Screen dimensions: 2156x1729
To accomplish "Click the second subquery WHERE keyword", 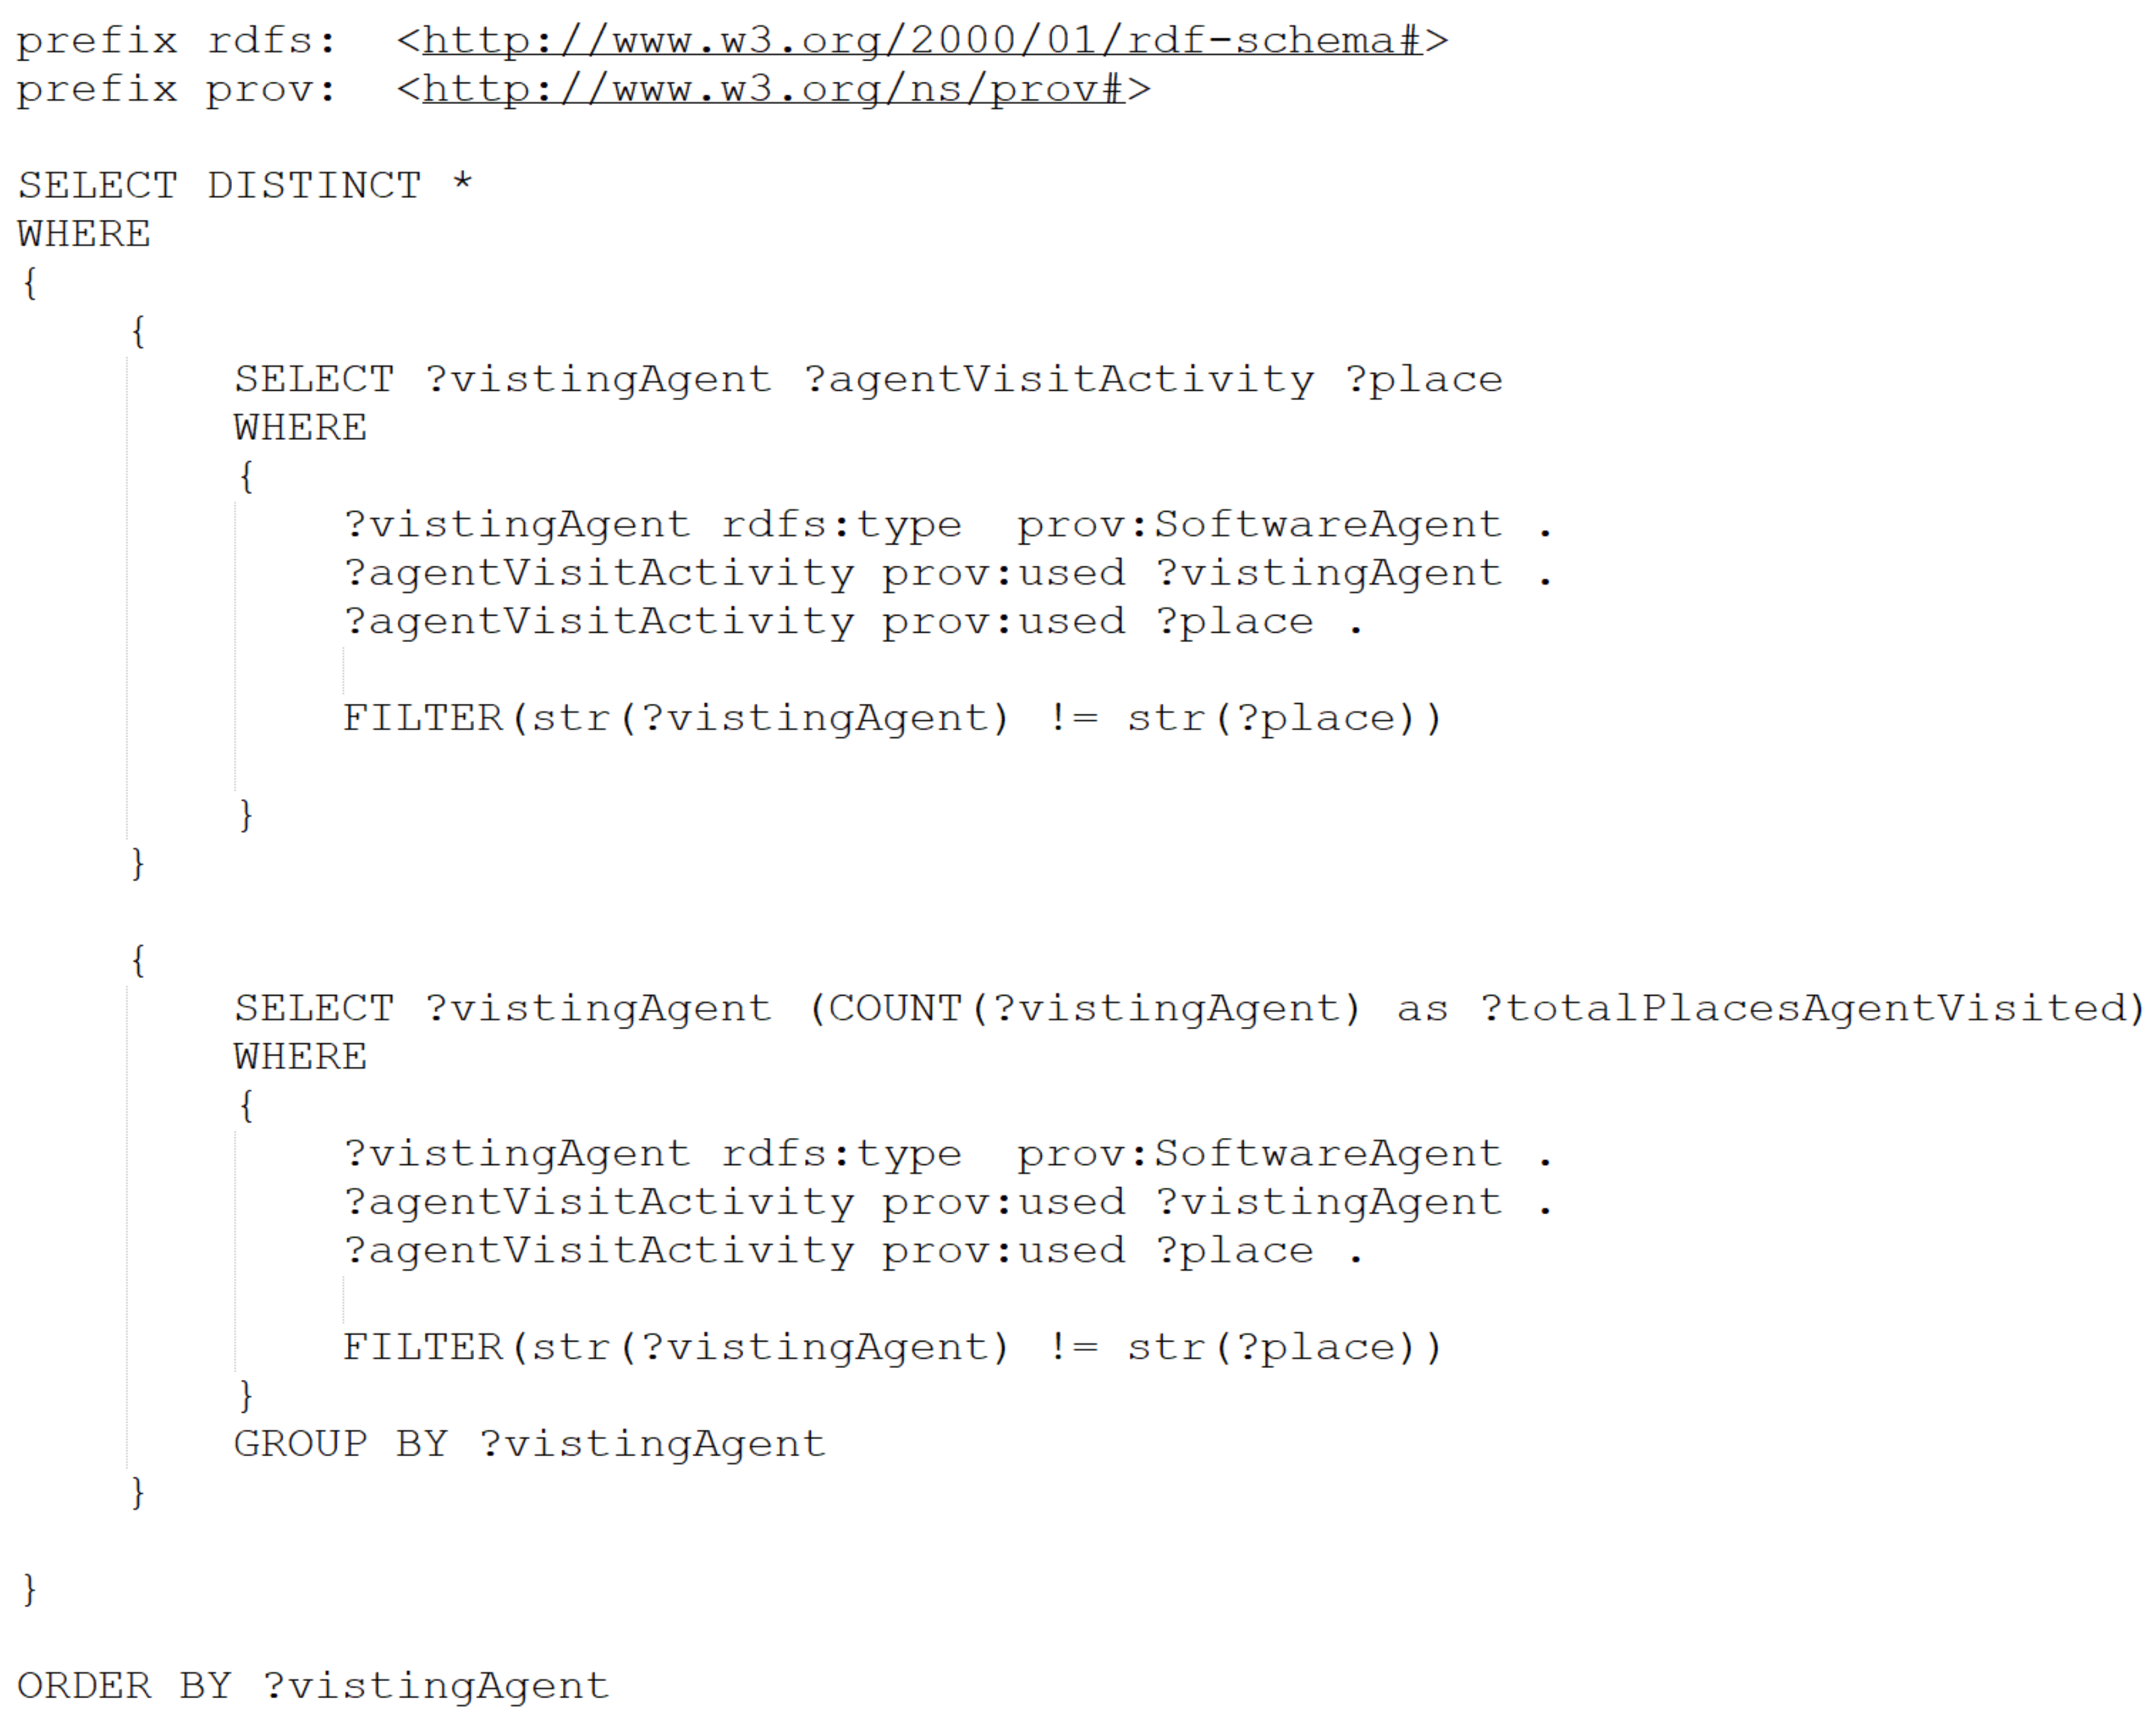I will pyautogui.click(x=300, y=1057).
